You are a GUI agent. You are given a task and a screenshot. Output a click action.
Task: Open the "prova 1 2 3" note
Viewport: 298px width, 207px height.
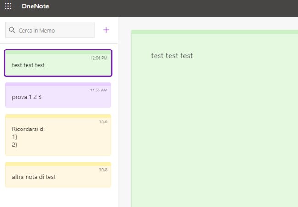click(58, 97)
